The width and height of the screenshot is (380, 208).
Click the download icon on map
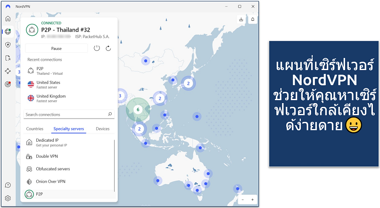coord(241,19)
